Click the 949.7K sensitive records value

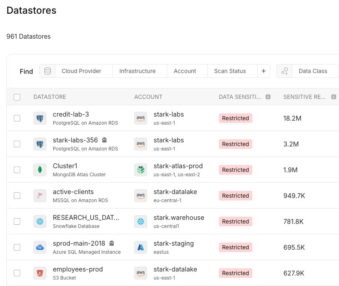pyautogui.click(x=294, y=196)
